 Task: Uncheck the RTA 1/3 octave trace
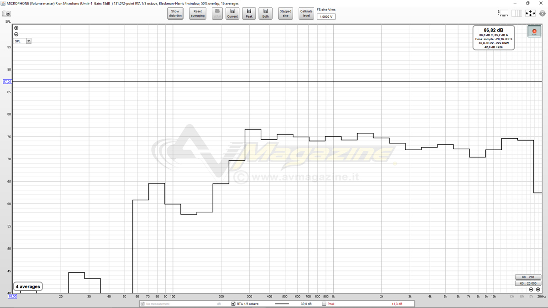233,304
